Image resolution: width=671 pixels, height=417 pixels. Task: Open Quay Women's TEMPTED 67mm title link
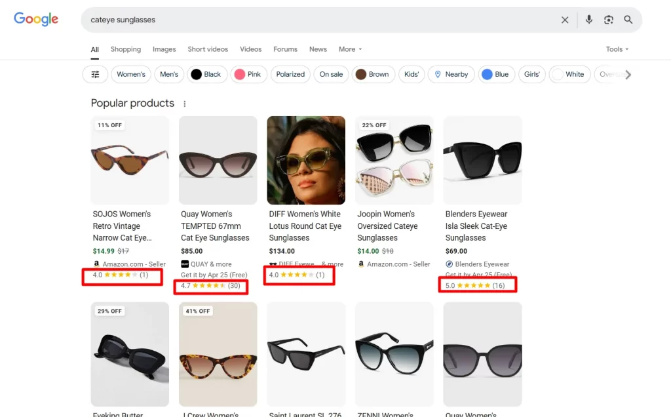click(215, 226)
